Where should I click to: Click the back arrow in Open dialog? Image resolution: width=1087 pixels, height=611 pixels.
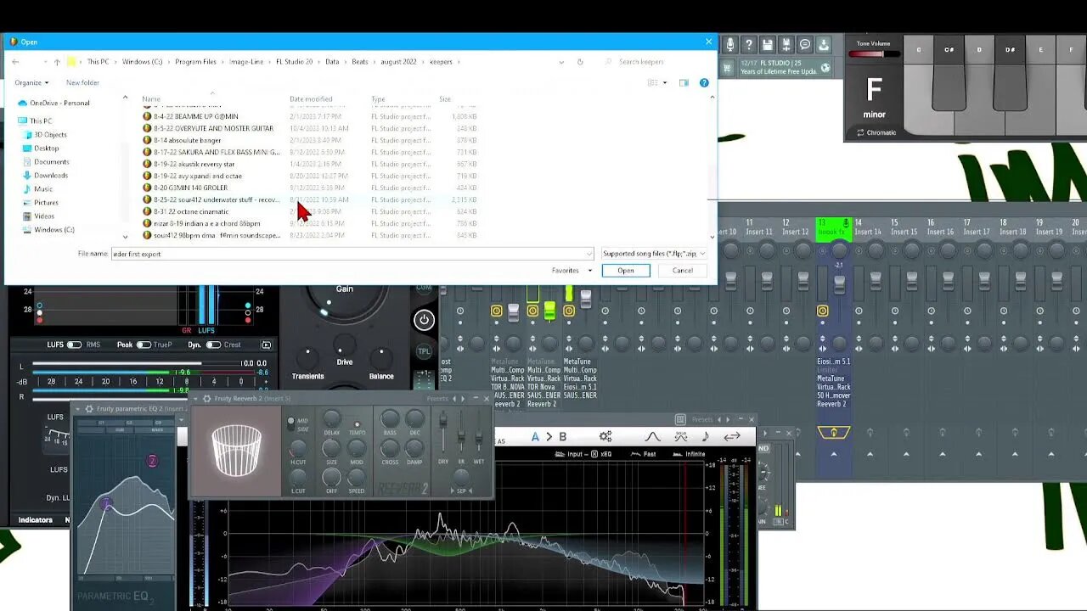coord(15,62)
